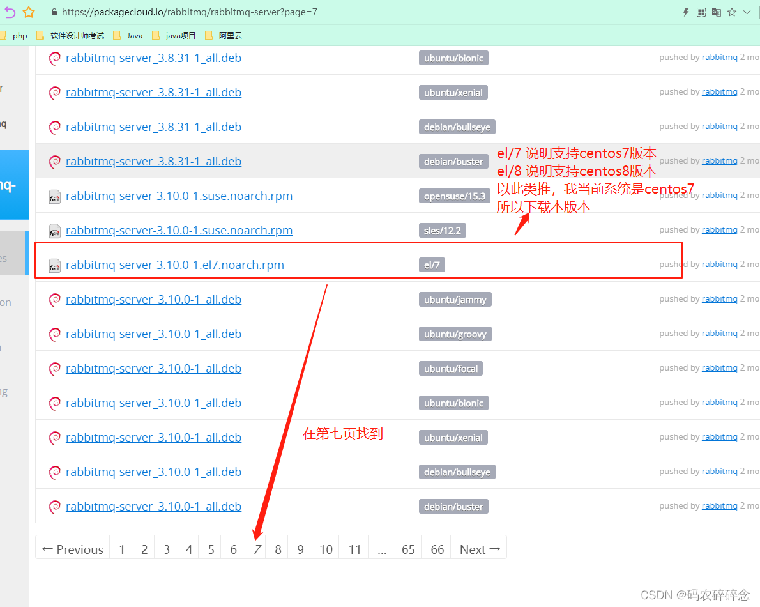Click the rpm icon of el7 package
Image resolution: width=760 pixels, height=607 pixels.
tap(55, 265)
